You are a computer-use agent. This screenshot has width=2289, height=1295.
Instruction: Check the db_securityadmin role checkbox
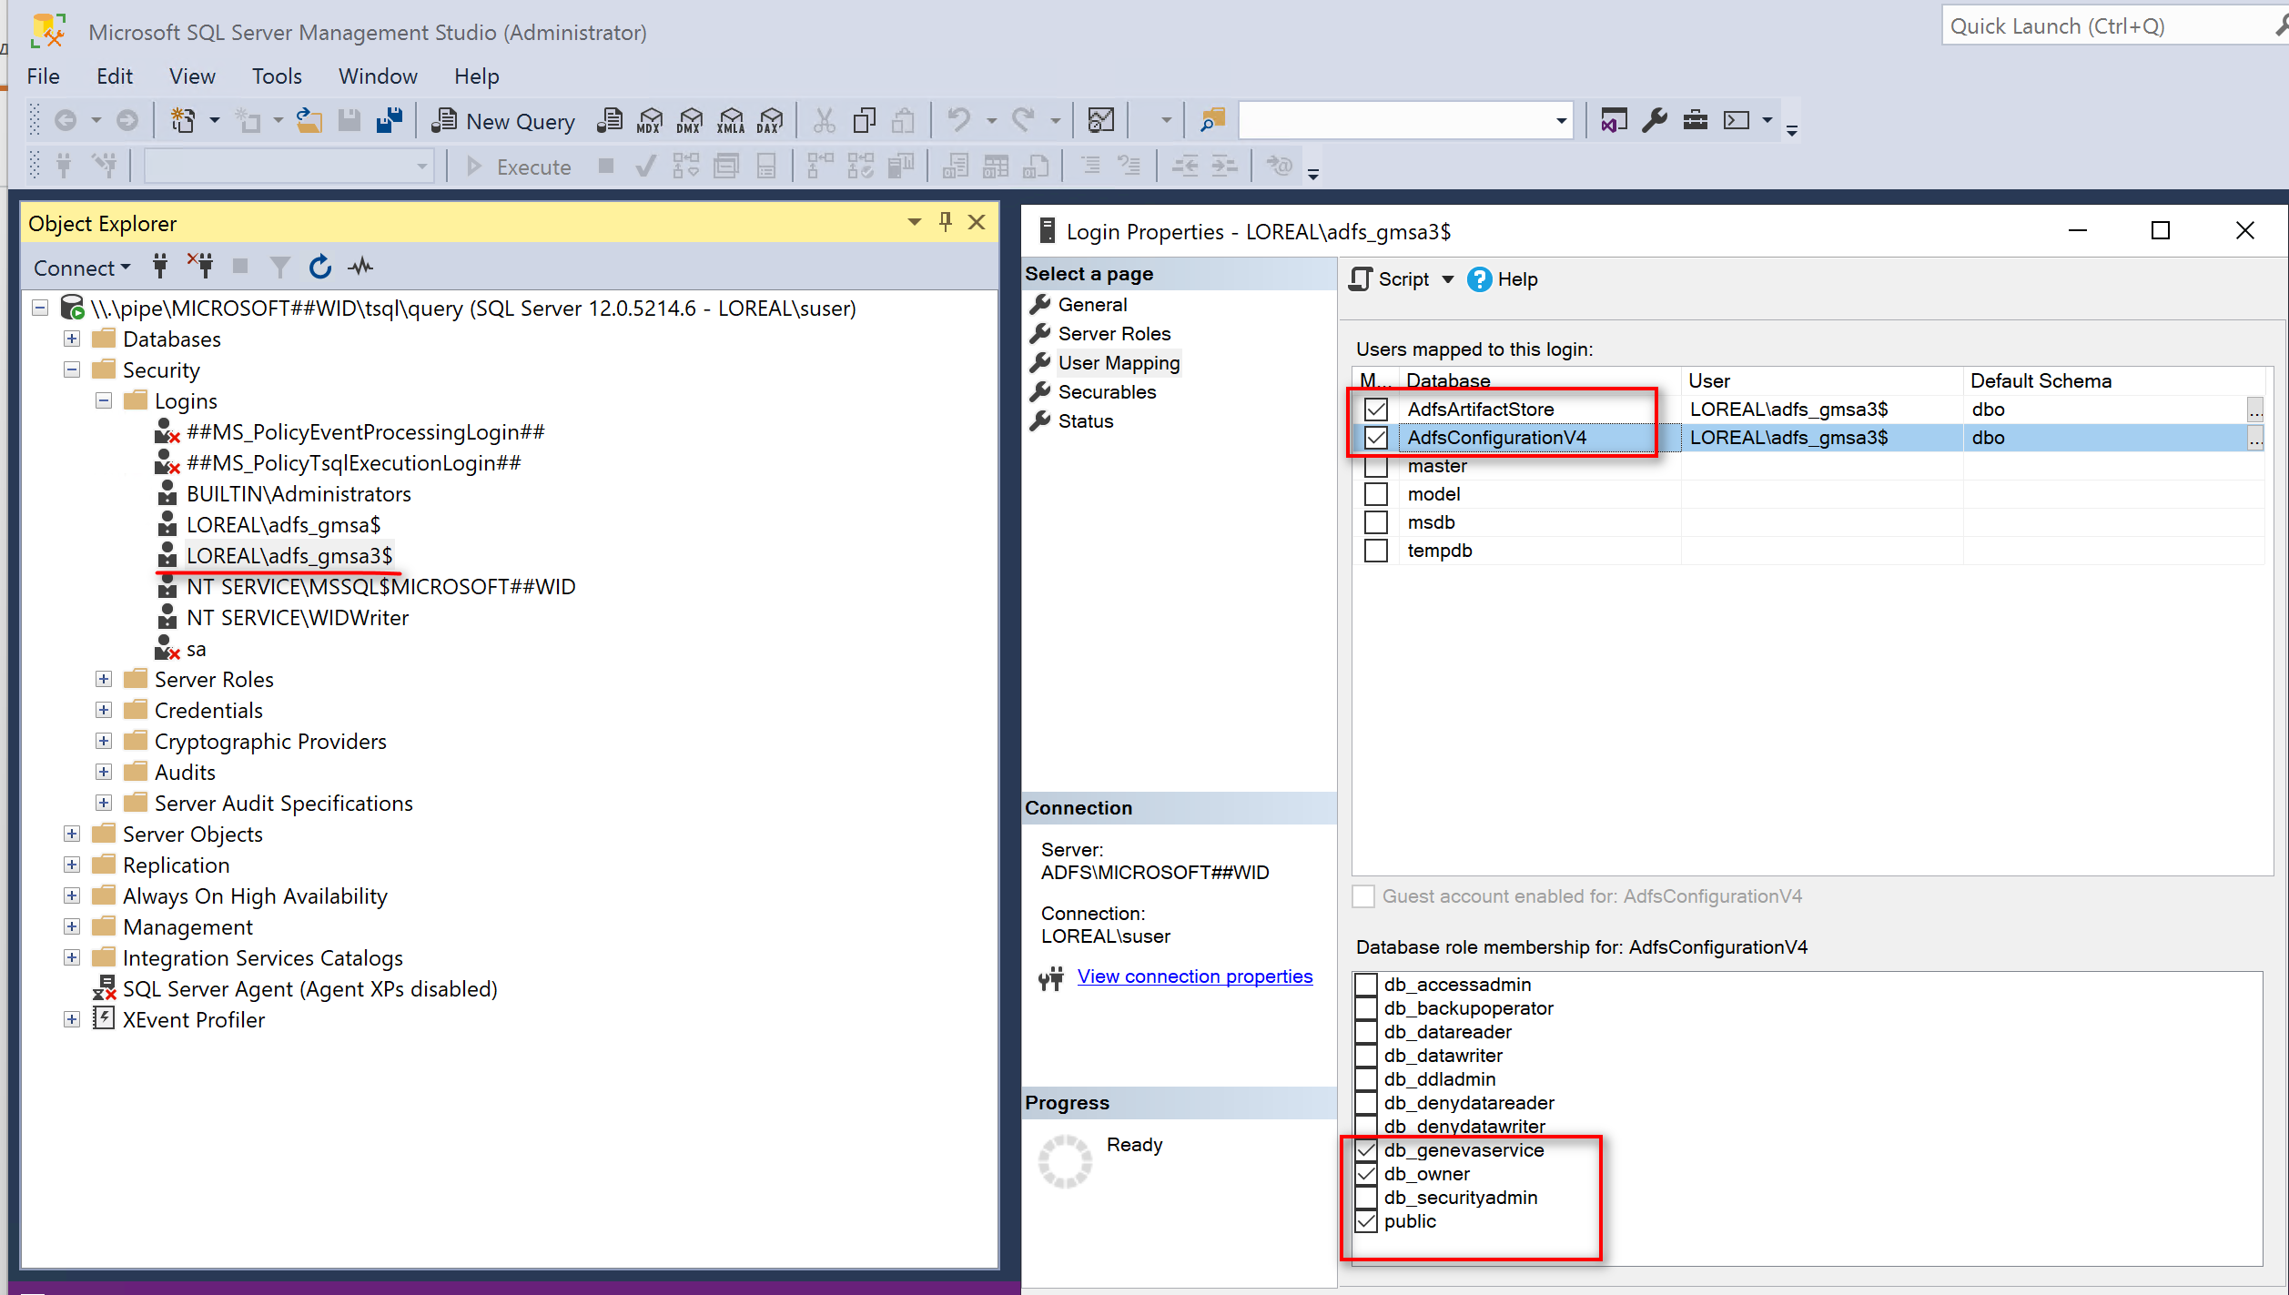[x=1366, y=1198]
